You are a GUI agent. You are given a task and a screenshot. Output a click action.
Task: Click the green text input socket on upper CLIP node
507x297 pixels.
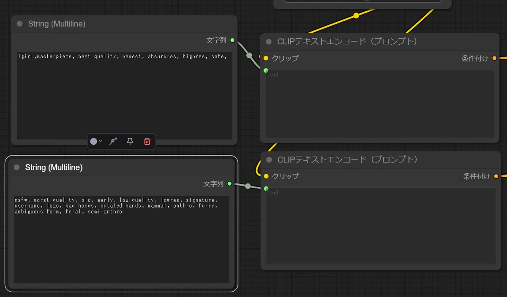pyautogui.click(x=266, y=70)
